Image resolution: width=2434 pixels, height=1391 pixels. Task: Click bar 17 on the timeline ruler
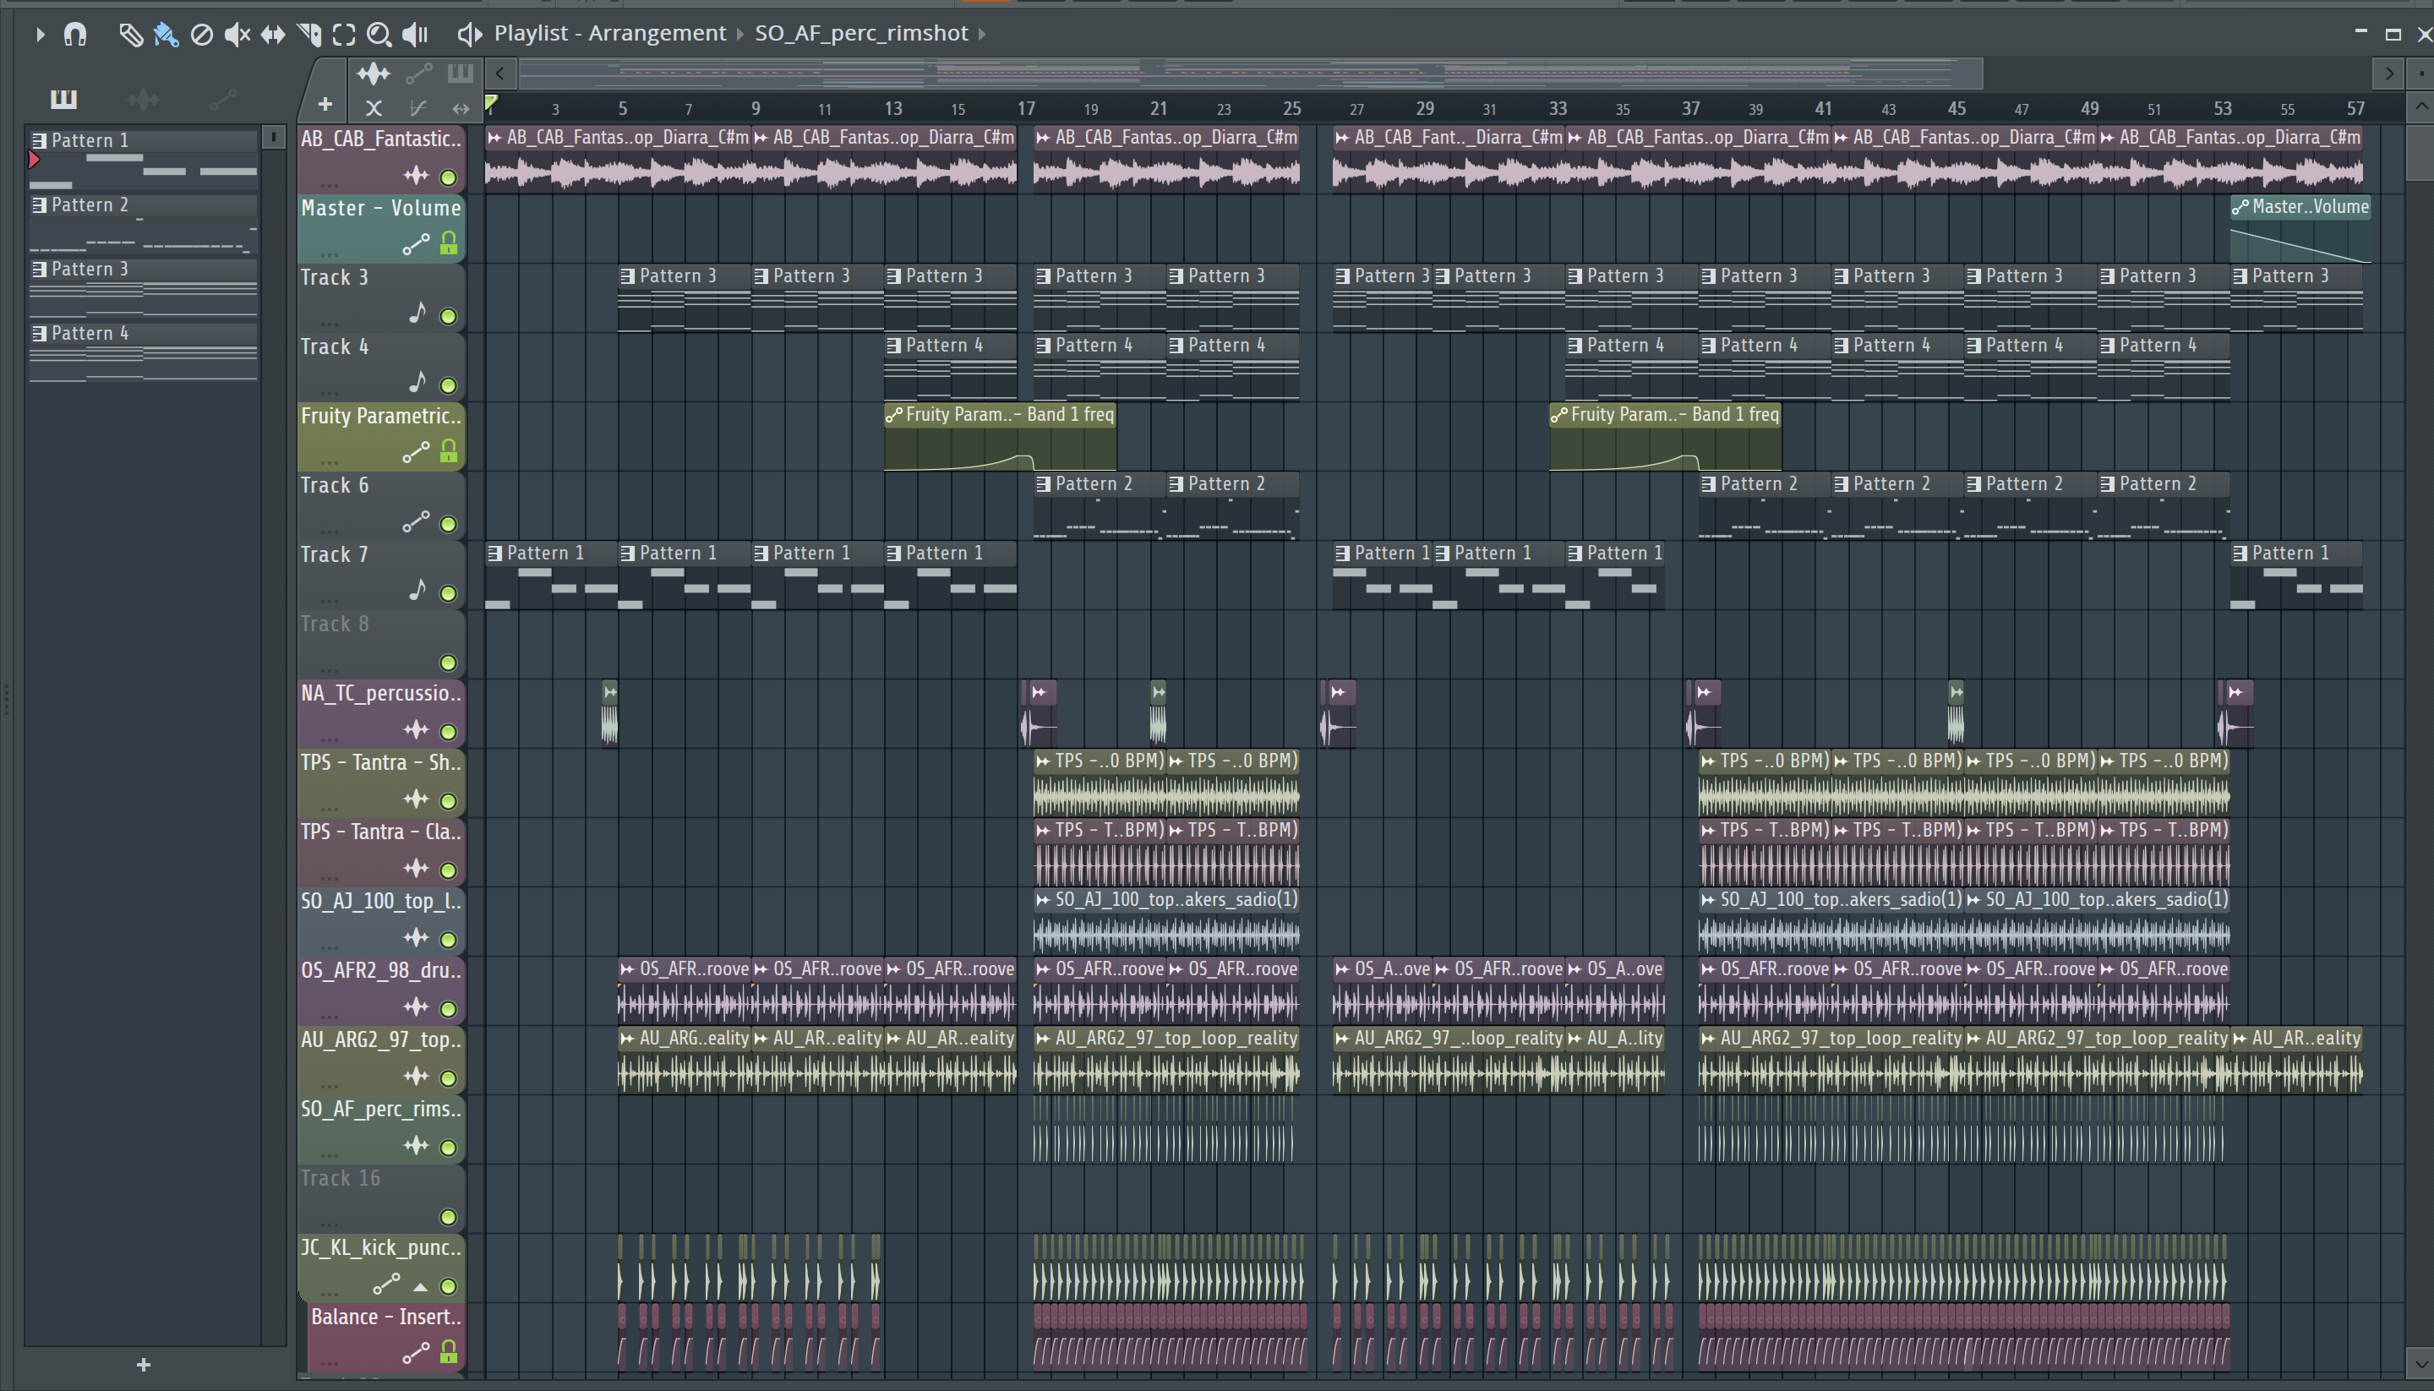point(1026,108)
